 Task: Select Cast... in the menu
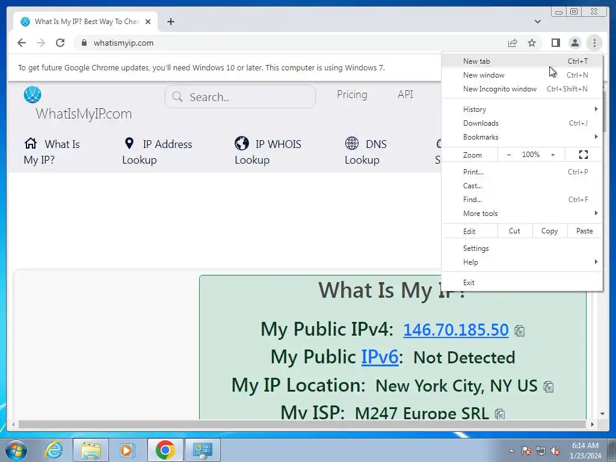522,185
